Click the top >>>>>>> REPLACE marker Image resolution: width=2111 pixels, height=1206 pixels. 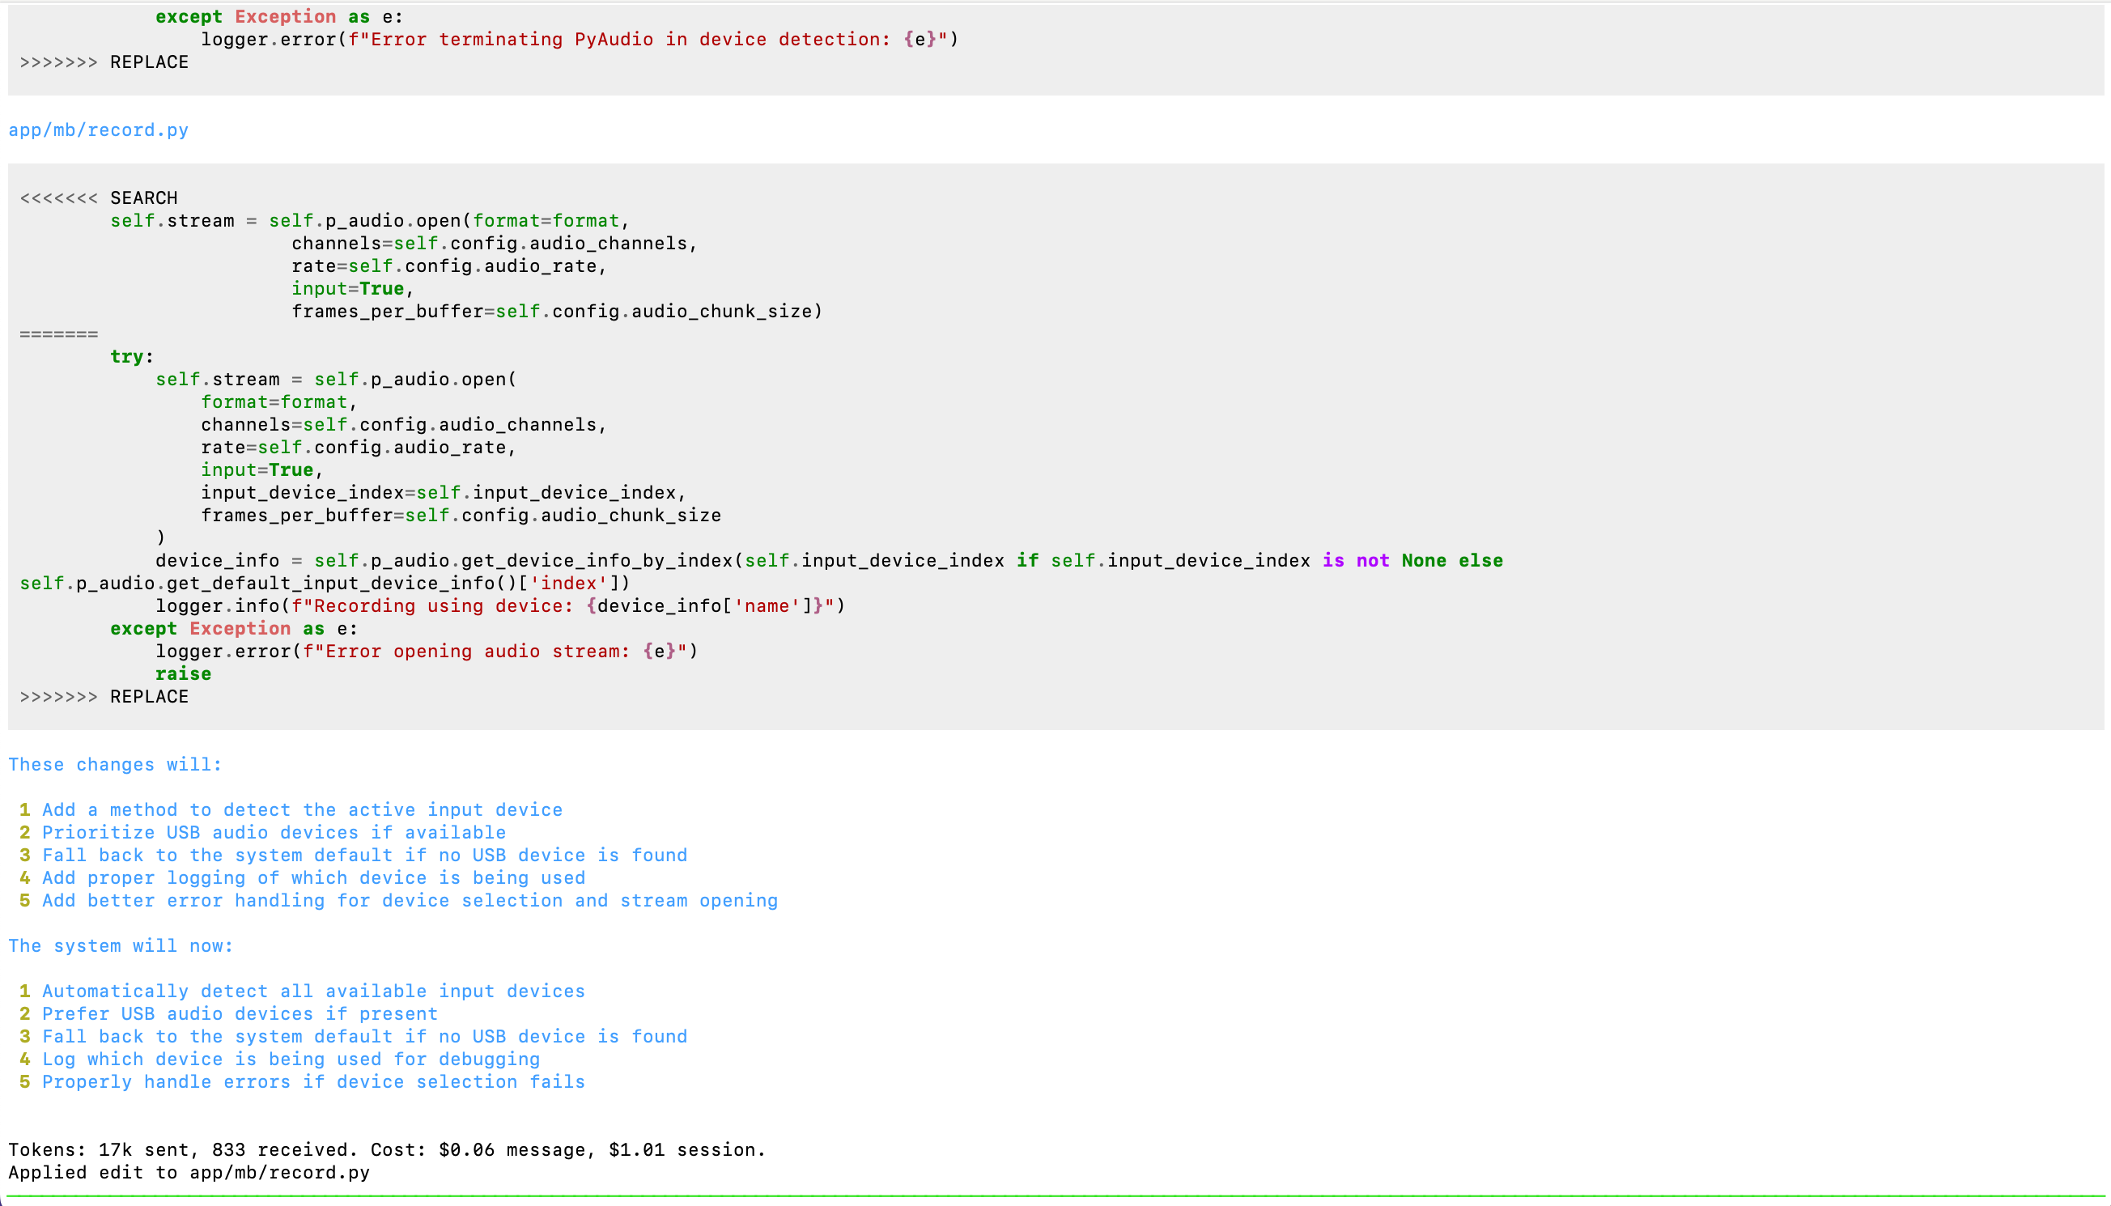coord(104,62)
